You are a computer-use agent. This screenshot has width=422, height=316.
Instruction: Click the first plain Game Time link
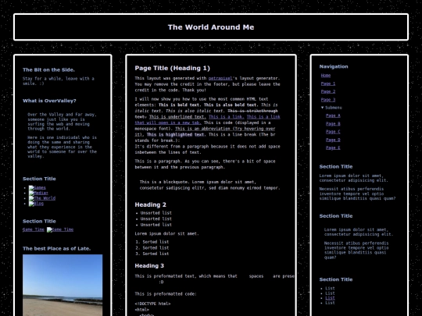[34, 229]
